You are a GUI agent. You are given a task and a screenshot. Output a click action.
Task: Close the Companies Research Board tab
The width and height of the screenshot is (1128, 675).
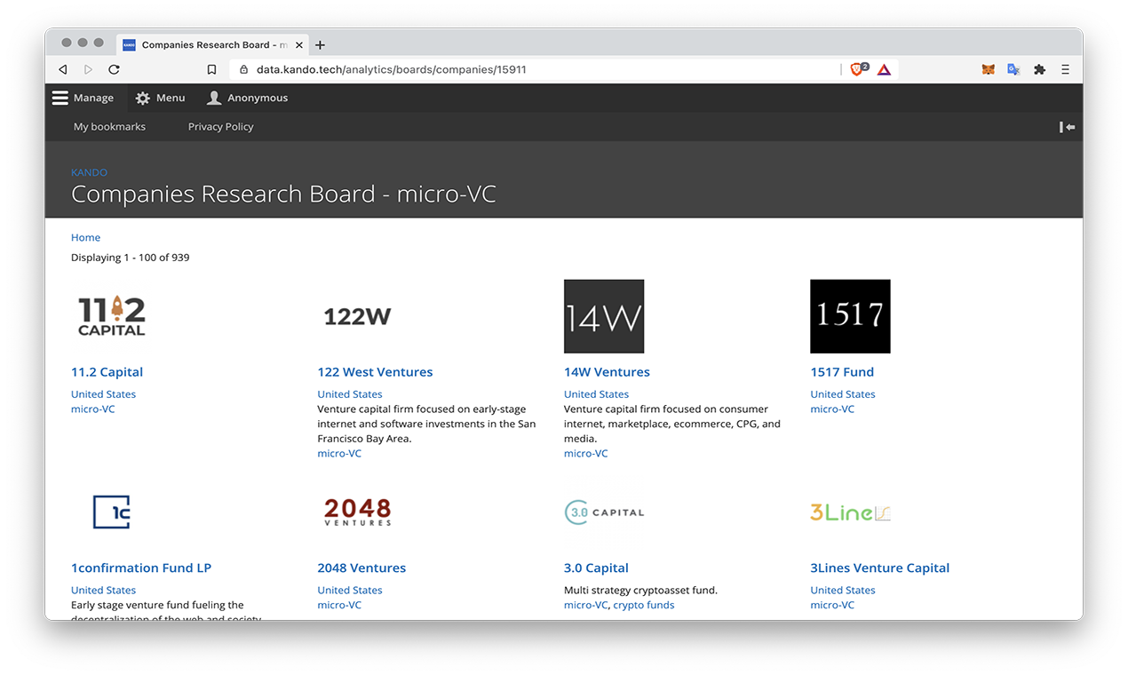299,44
